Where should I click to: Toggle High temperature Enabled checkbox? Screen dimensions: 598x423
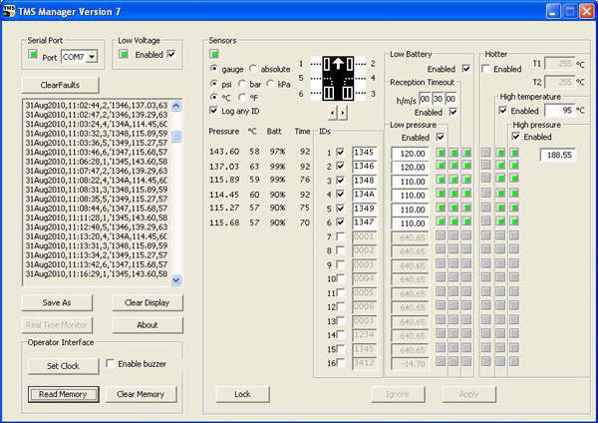(x=503, y=111)
